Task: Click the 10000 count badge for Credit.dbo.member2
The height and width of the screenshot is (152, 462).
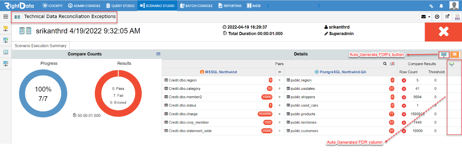Action: coord(267,97)
